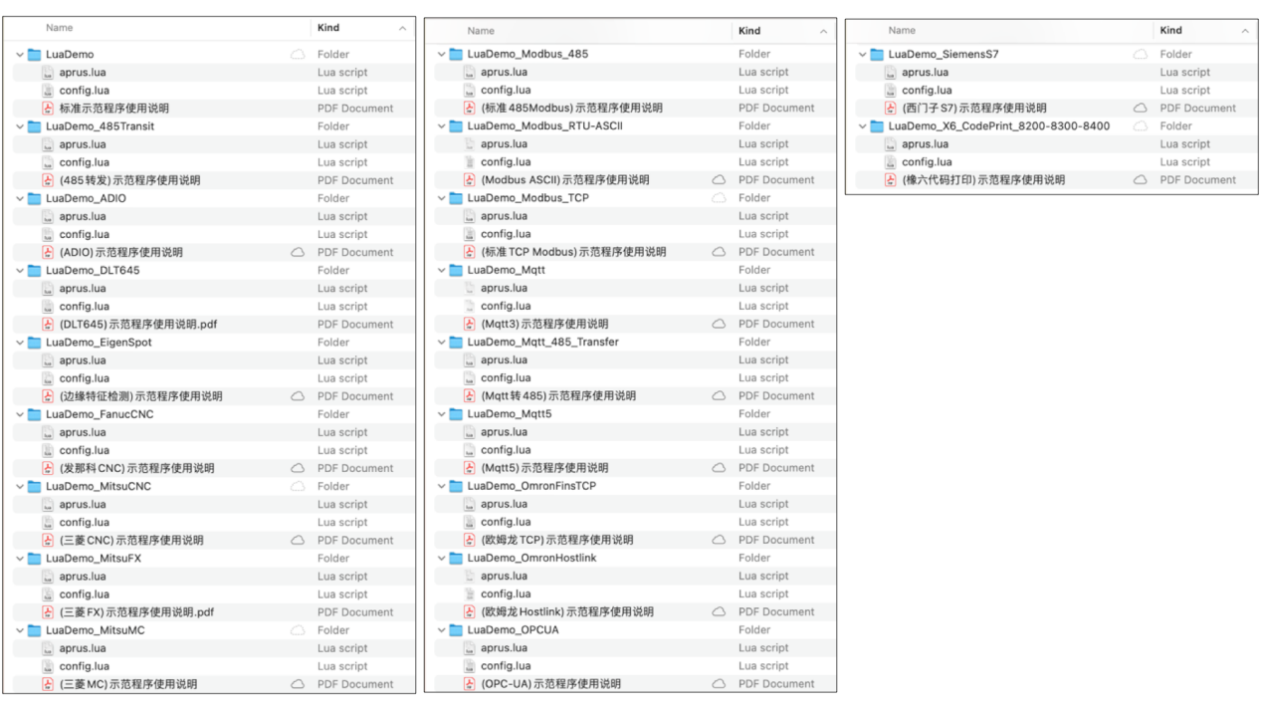
Task: Click the LuaDemo_OmronHostlink folder icon
Action: click(x=457, y=558)
